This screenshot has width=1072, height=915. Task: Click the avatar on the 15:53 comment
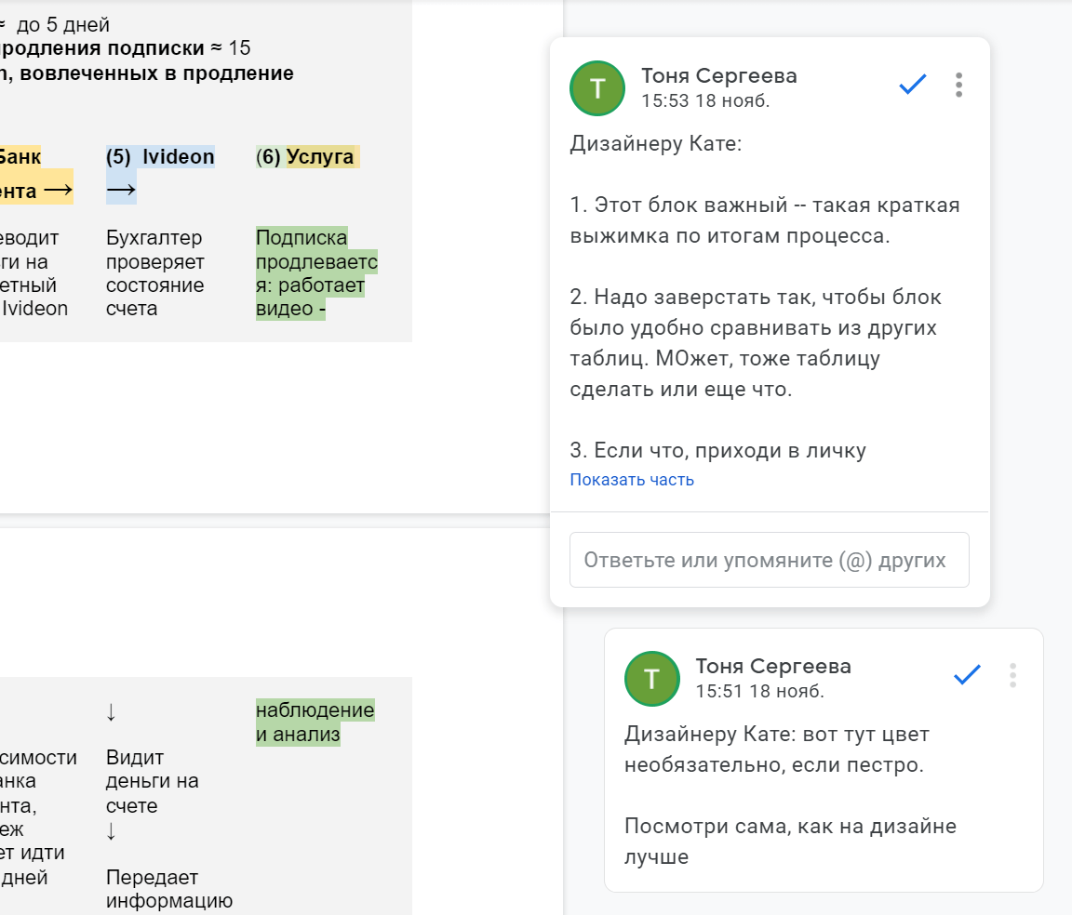pyautogui.click(x=596, y=88)
